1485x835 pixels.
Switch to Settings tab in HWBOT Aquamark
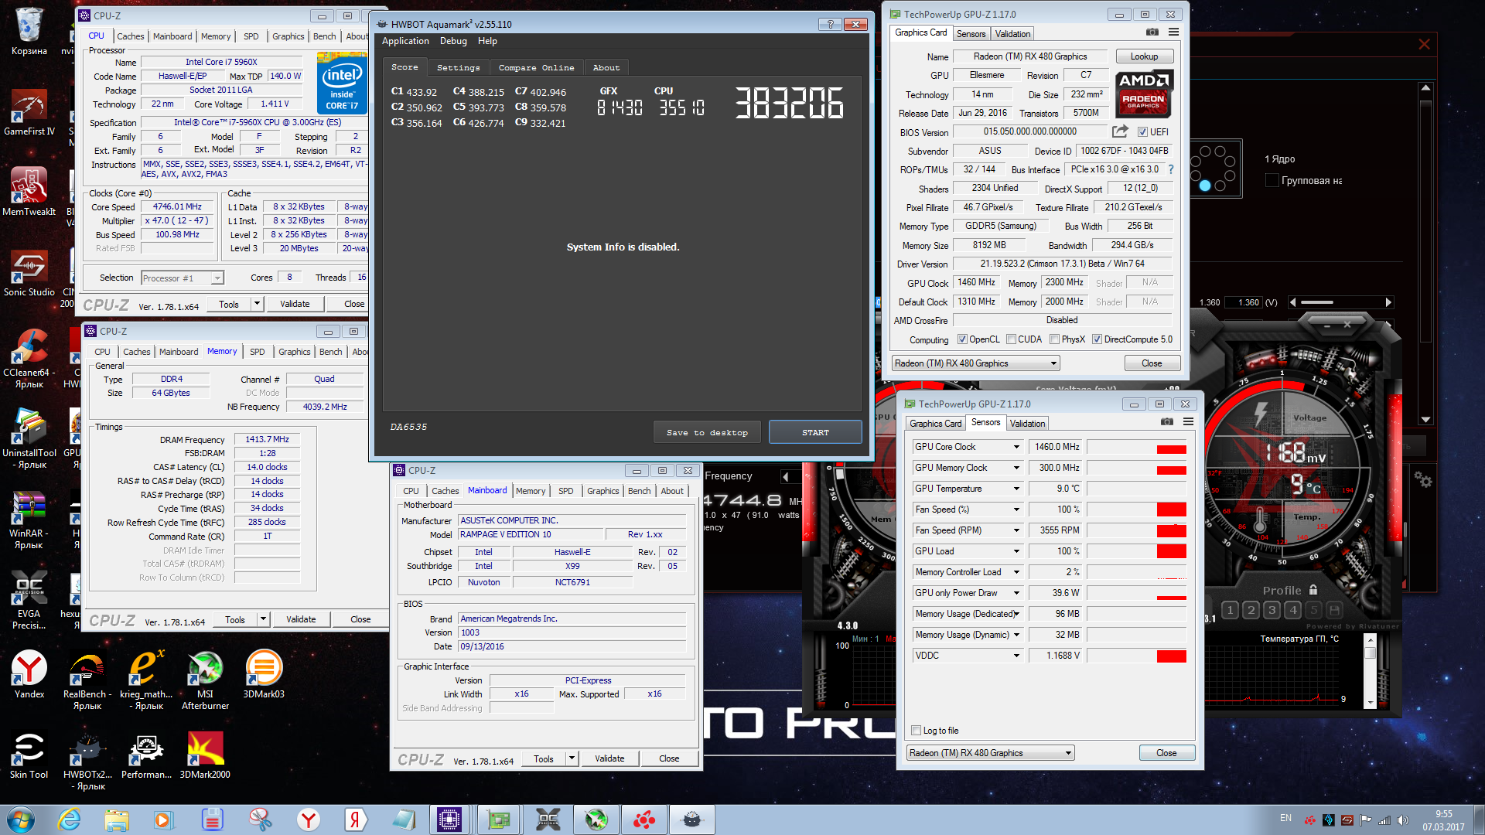point(458,68)
